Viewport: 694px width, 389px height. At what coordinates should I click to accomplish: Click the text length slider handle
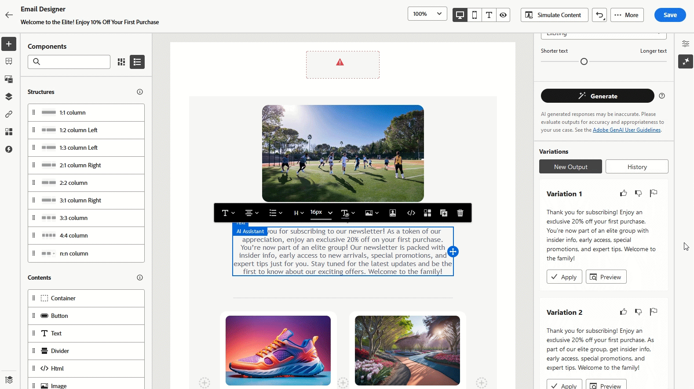[584, 61]
